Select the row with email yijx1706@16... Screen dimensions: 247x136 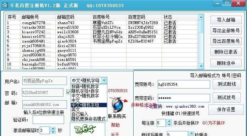[102, 46]
